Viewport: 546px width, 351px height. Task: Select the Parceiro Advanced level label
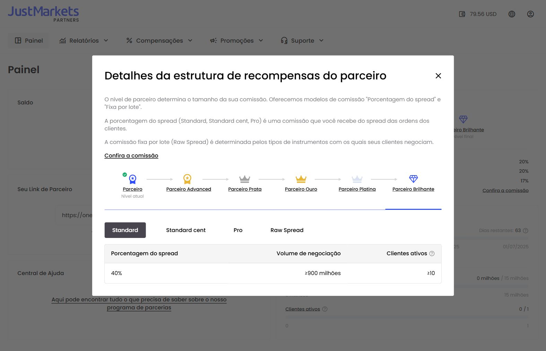189,189
